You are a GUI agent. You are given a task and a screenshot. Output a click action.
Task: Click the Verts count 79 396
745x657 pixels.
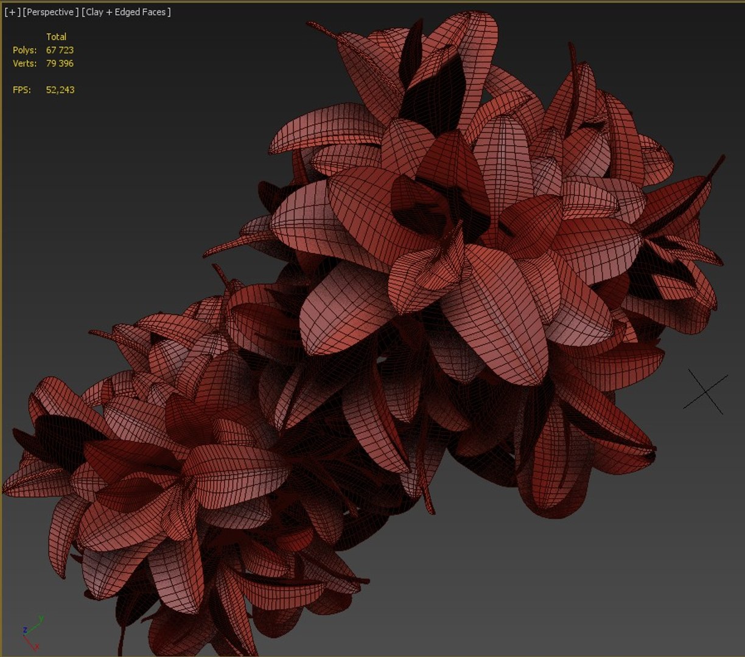(x=60, y=63)
